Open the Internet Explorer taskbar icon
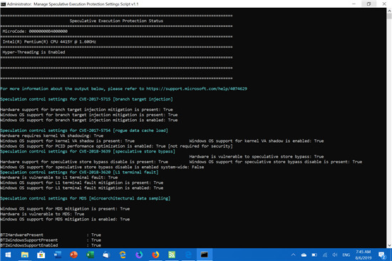Screen dimensions: 392x261 point(123,255)
